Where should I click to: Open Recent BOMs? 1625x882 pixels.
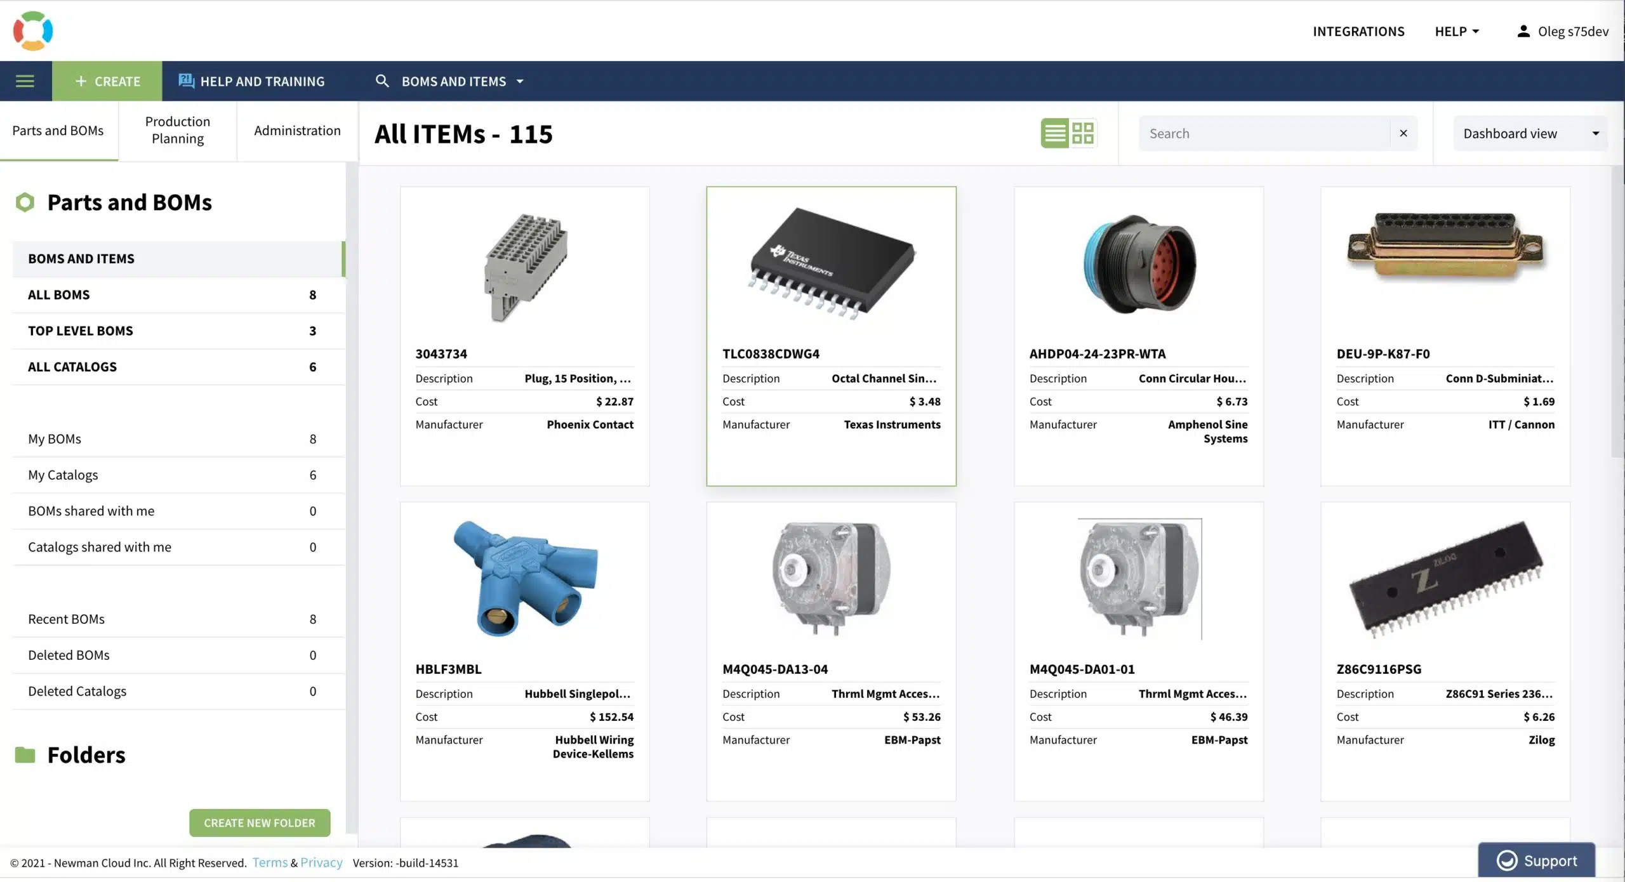(178, 619)
